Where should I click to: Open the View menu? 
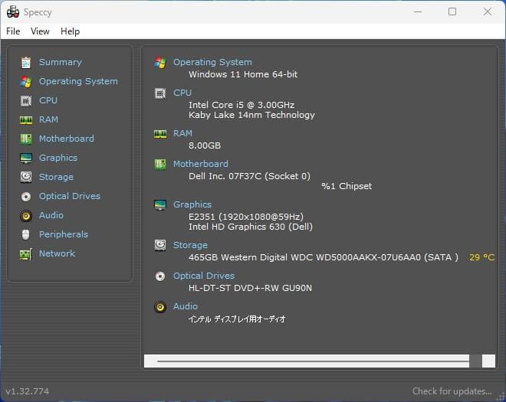[40, 31]
